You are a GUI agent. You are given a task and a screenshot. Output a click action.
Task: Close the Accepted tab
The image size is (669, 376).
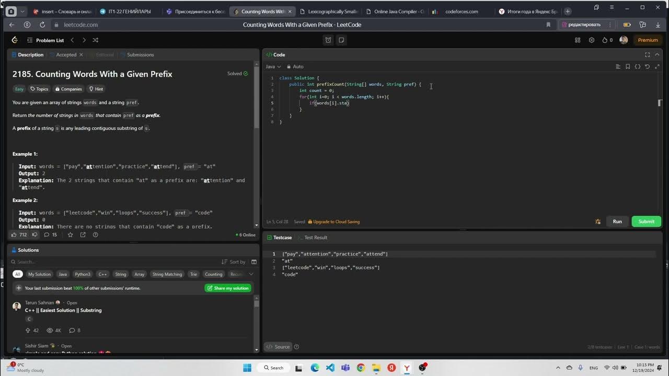[x=81, y=55]
